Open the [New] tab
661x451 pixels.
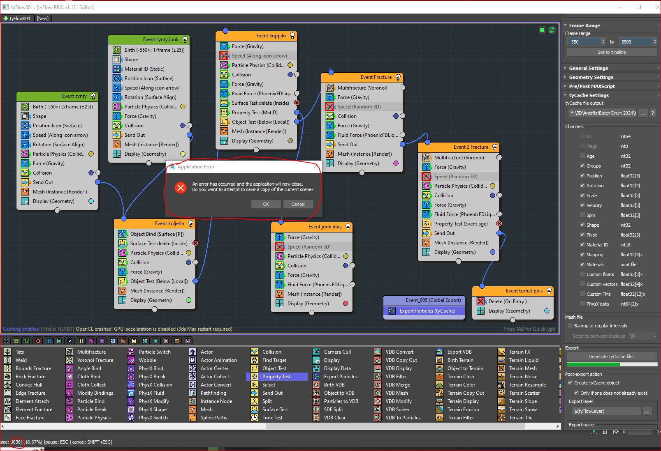(x=42, y=18)
